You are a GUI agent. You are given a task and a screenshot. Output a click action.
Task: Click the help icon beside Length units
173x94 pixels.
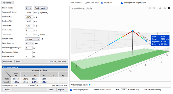point(42,39)
